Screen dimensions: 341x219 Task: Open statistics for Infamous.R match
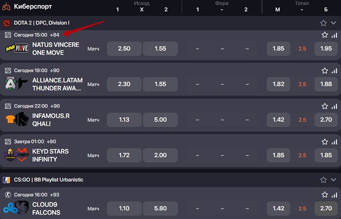(334, 106)
